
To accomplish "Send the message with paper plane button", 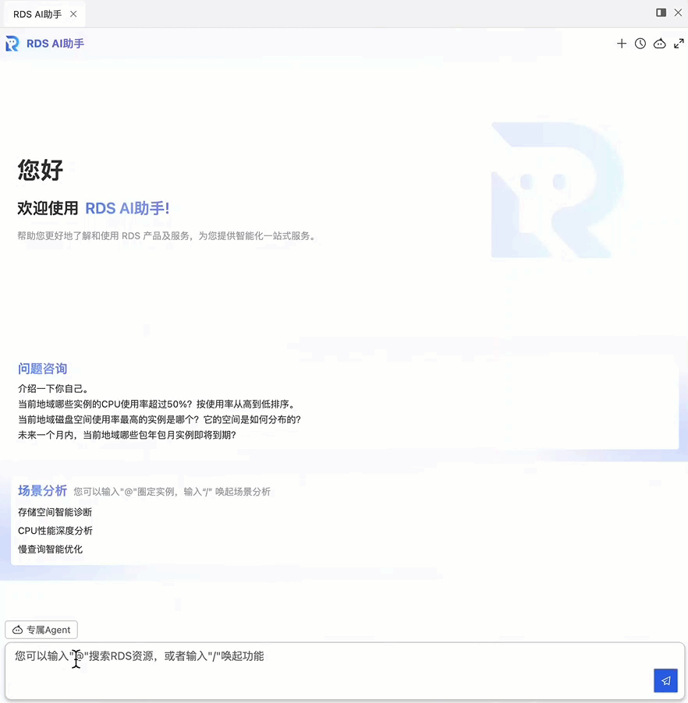I will click(665, 680).
